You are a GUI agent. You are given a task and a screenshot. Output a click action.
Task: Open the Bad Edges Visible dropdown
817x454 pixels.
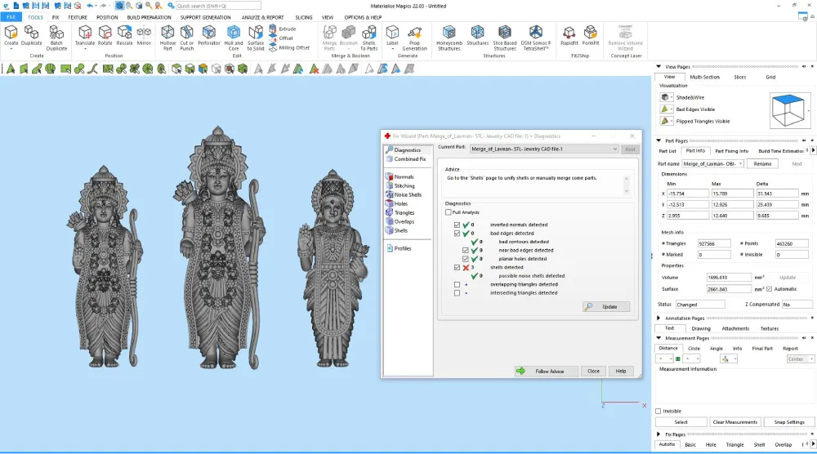(x=671, y=109)
